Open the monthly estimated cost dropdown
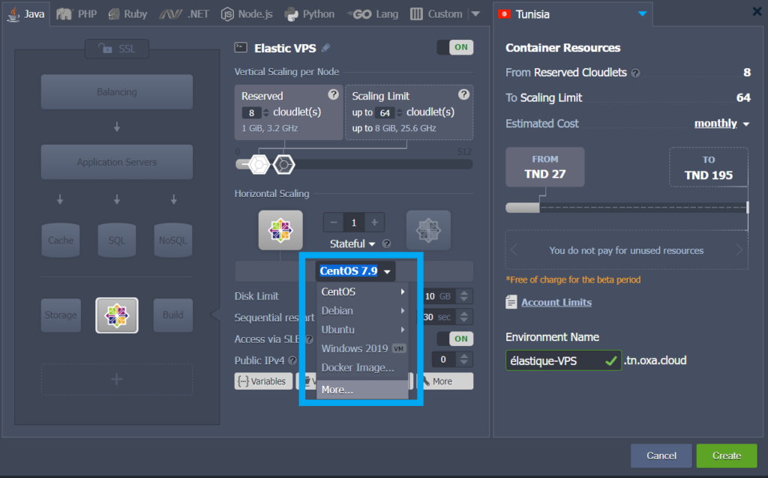768x478 pixels. click(x=721, y=124)
